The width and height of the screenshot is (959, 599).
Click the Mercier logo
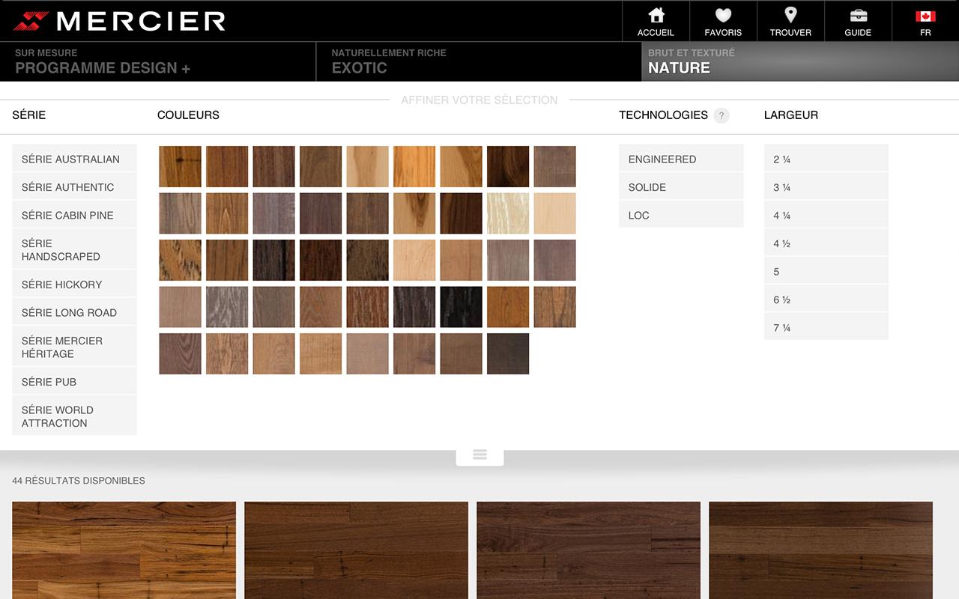click(x=119, y=21)
